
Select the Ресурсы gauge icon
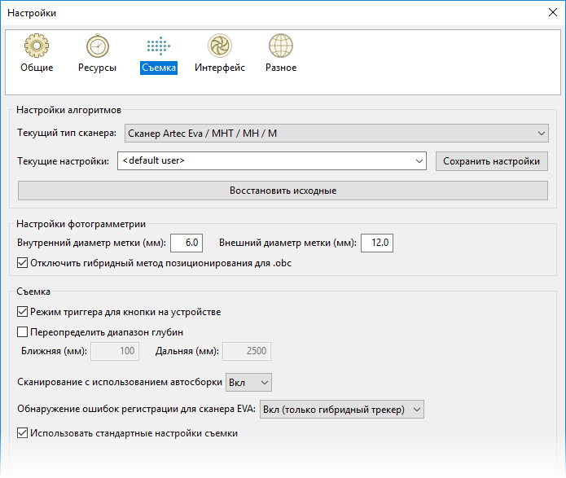click(97, 46)
